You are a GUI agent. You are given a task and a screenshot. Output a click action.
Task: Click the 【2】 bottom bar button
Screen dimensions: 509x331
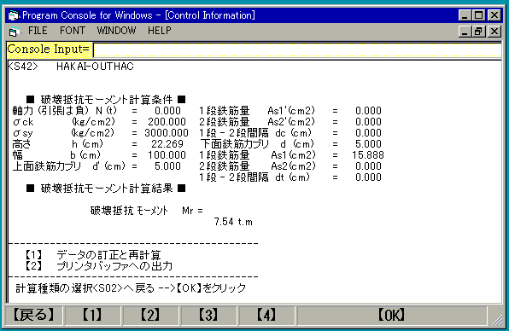click(150, 315)
